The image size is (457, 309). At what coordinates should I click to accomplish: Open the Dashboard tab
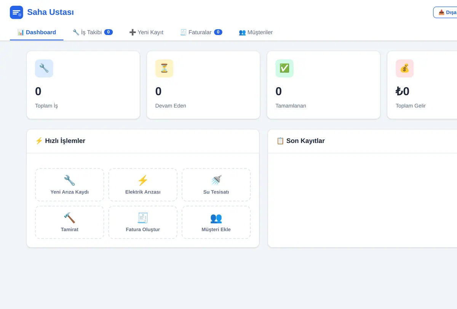[x=37, y=32]
